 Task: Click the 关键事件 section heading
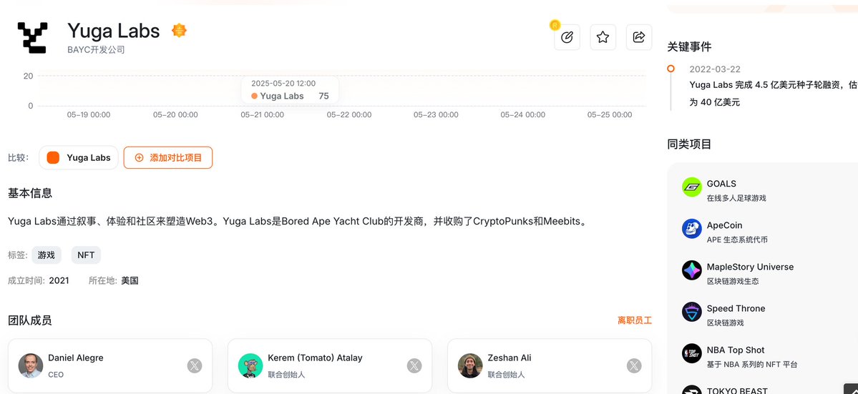click(689, 47)
